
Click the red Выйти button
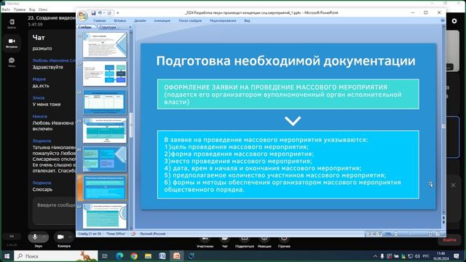[449, 240]
